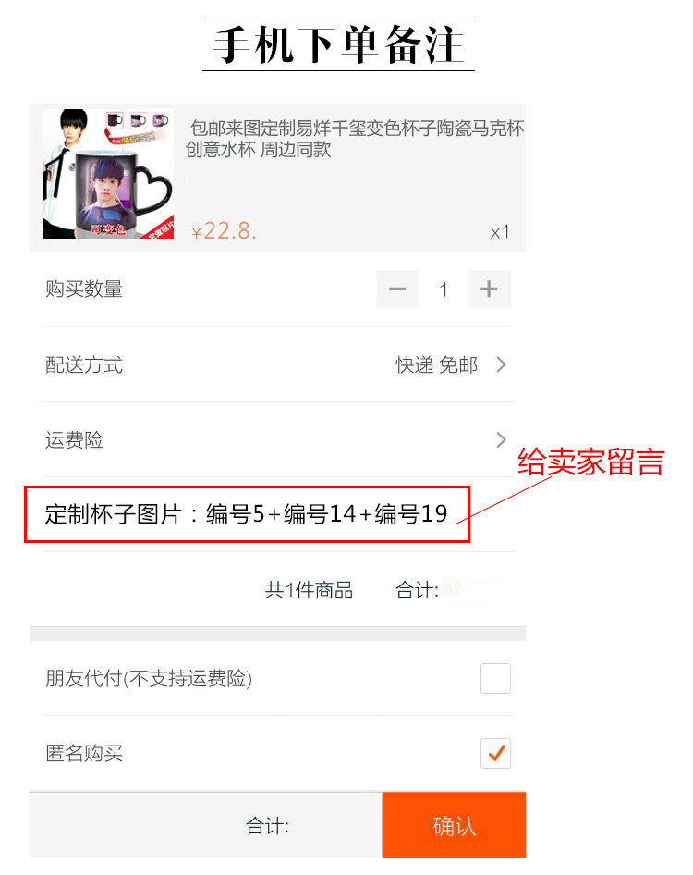Click the quantity value 1 field
Screen dimensions: 693x875
(x=444, y=290)
